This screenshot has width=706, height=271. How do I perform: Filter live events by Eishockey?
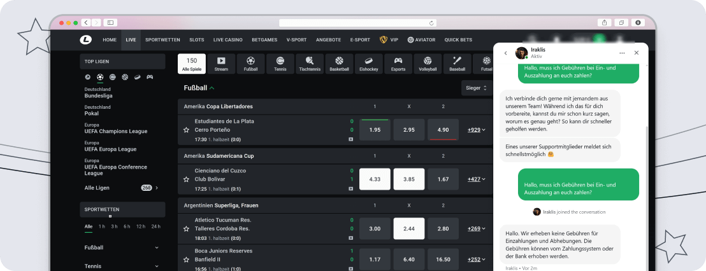369,64
